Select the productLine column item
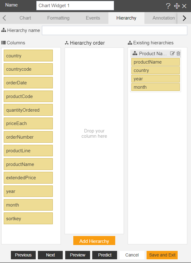 point(28,151)
